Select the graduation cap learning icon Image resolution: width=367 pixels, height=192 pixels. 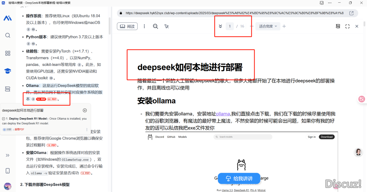(7, 71)
